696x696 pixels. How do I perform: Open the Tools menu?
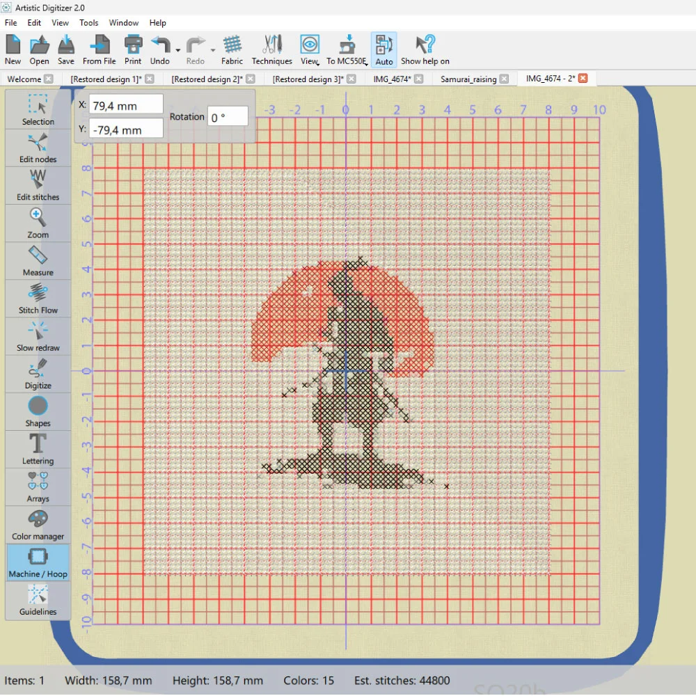(x=88, y=23)
